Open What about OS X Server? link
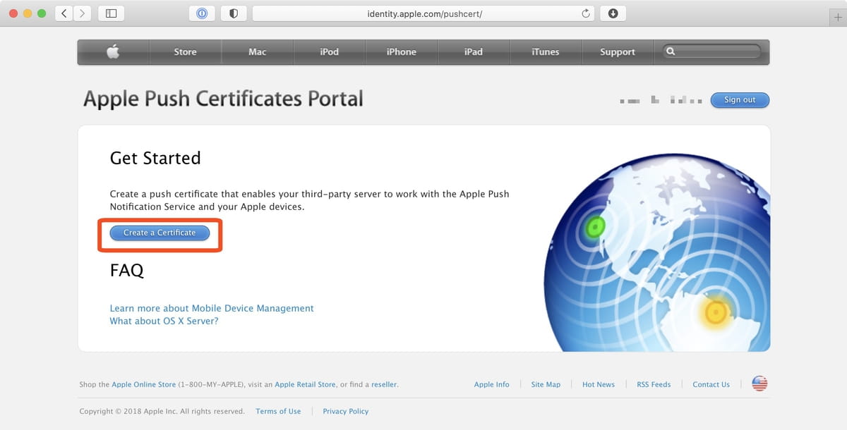The image size is (847, 430). (164, 321)
